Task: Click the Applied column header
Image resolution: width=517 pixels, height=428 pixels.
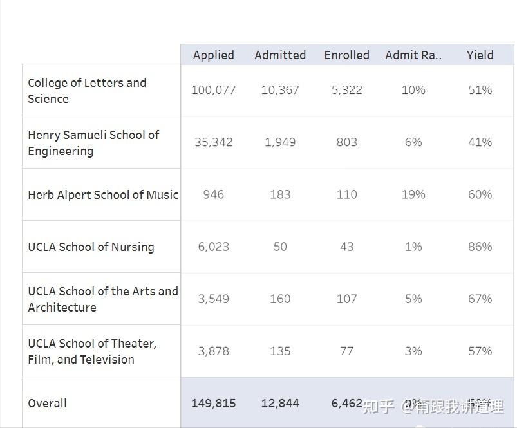Action: tap(213, 55)
